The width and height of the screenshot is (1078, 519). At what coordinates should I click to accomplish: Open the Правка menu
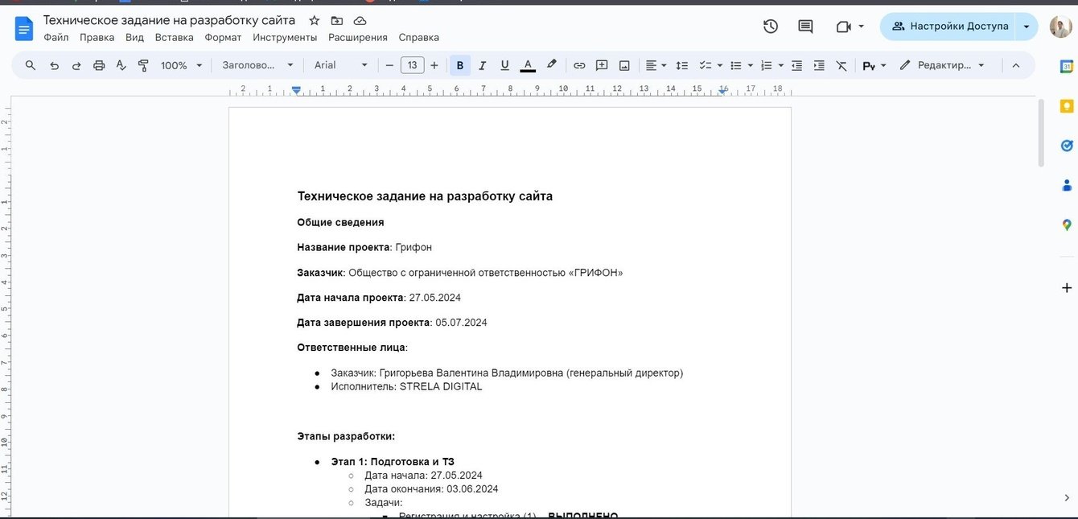click(x=97, y=37)
